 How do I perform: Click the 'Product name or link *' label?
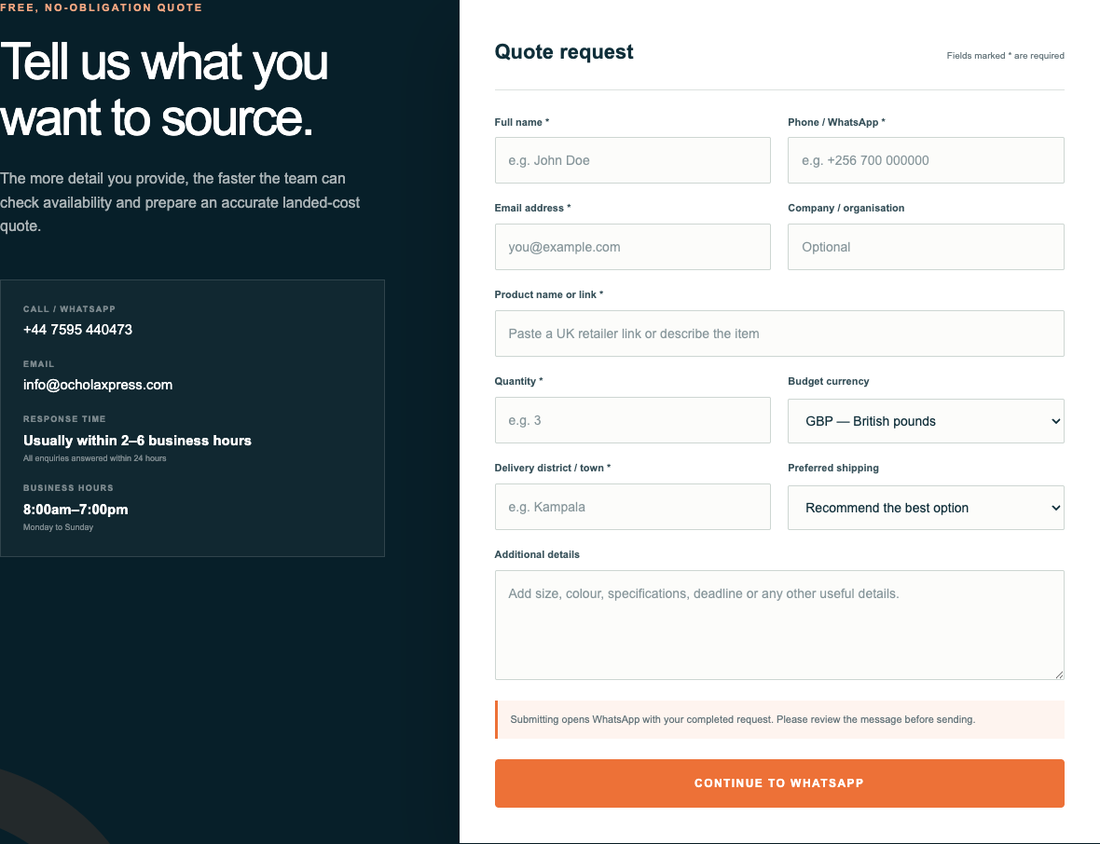(x=548, y=294)
